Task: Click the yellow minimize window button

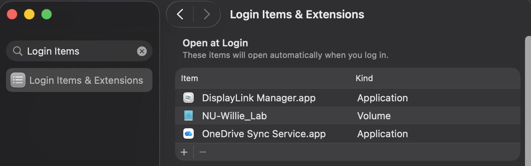Action: (x=29, y=15)
